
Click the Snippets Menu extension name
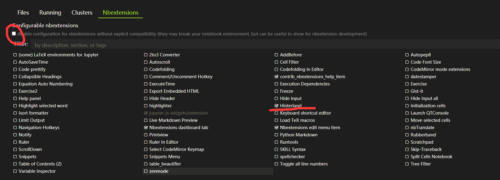click(165, 157)
